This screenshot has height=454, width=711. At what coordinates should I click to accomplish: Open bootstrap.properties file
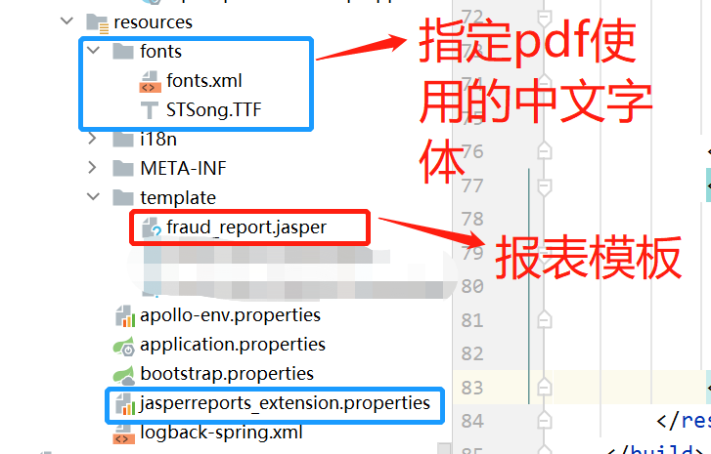227,374
